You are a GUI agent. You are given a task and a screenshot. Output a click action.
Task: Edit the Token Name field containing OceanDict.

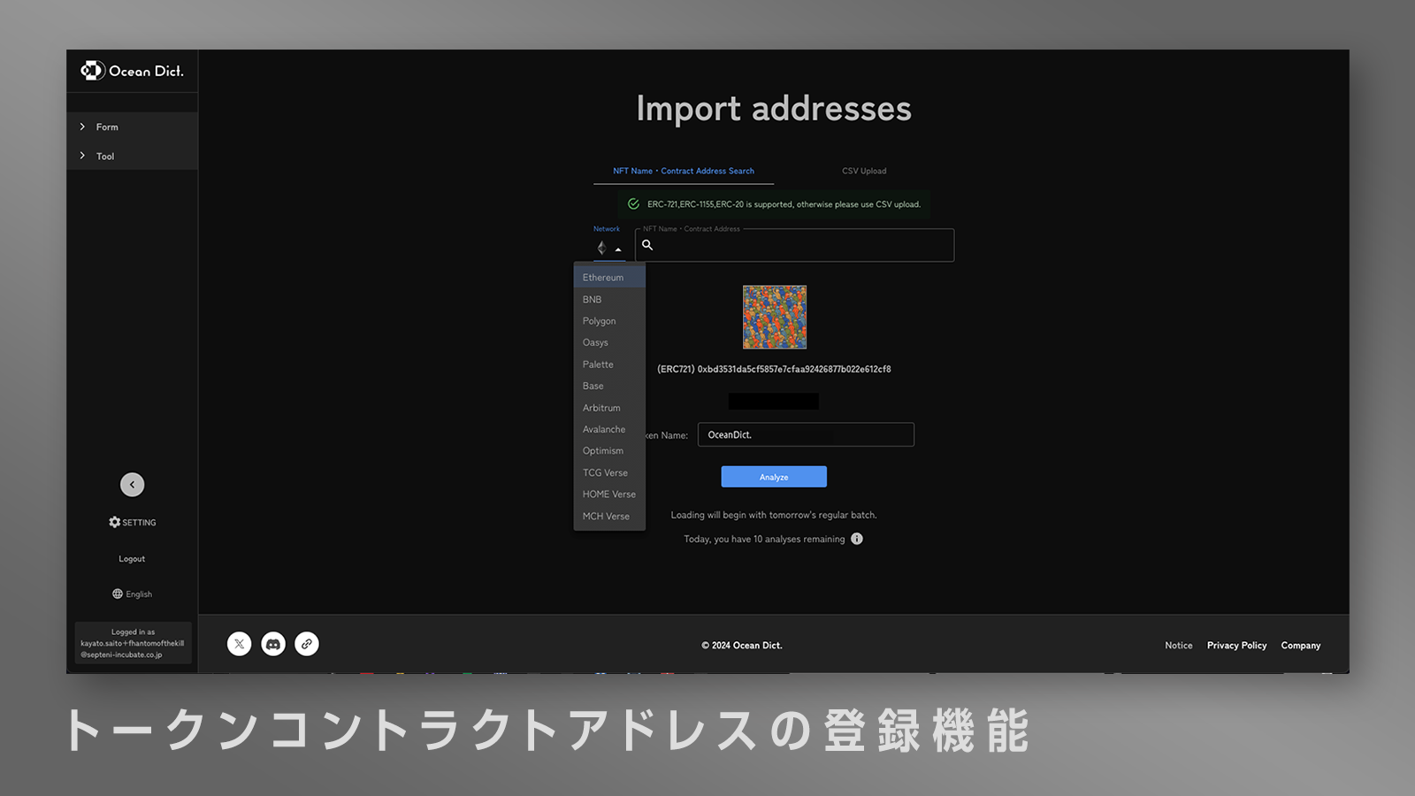[806, 434]
